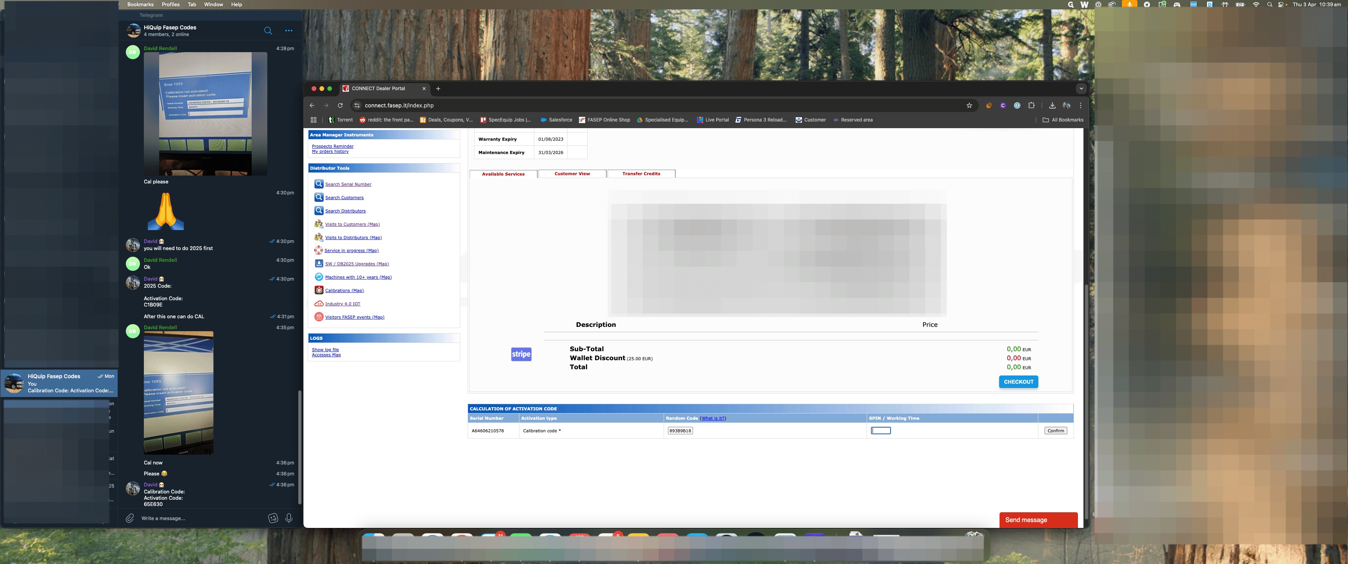Select the Available Services tab
Image resolution: width=1348 pixels, height=564 pixels.
[503, 174]
